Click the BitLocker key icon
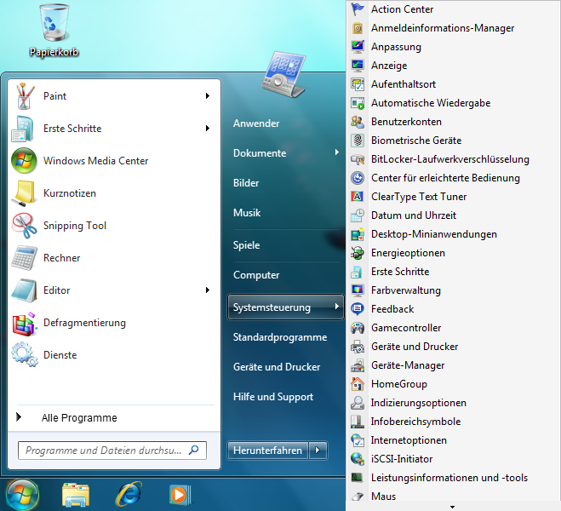This screenshot has width=561, height=511. pyautogui.click(x=358, y=159)
